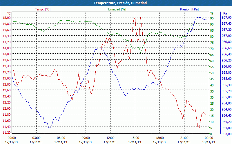Click humidity axis value '35'
Image resolution: width=232 pixels, height=145 pixels.
pos(212,91)
